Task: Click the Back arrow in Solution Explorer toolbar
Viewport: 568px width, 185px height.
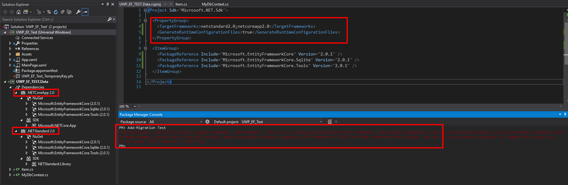Action: click(x=5, y=12)
